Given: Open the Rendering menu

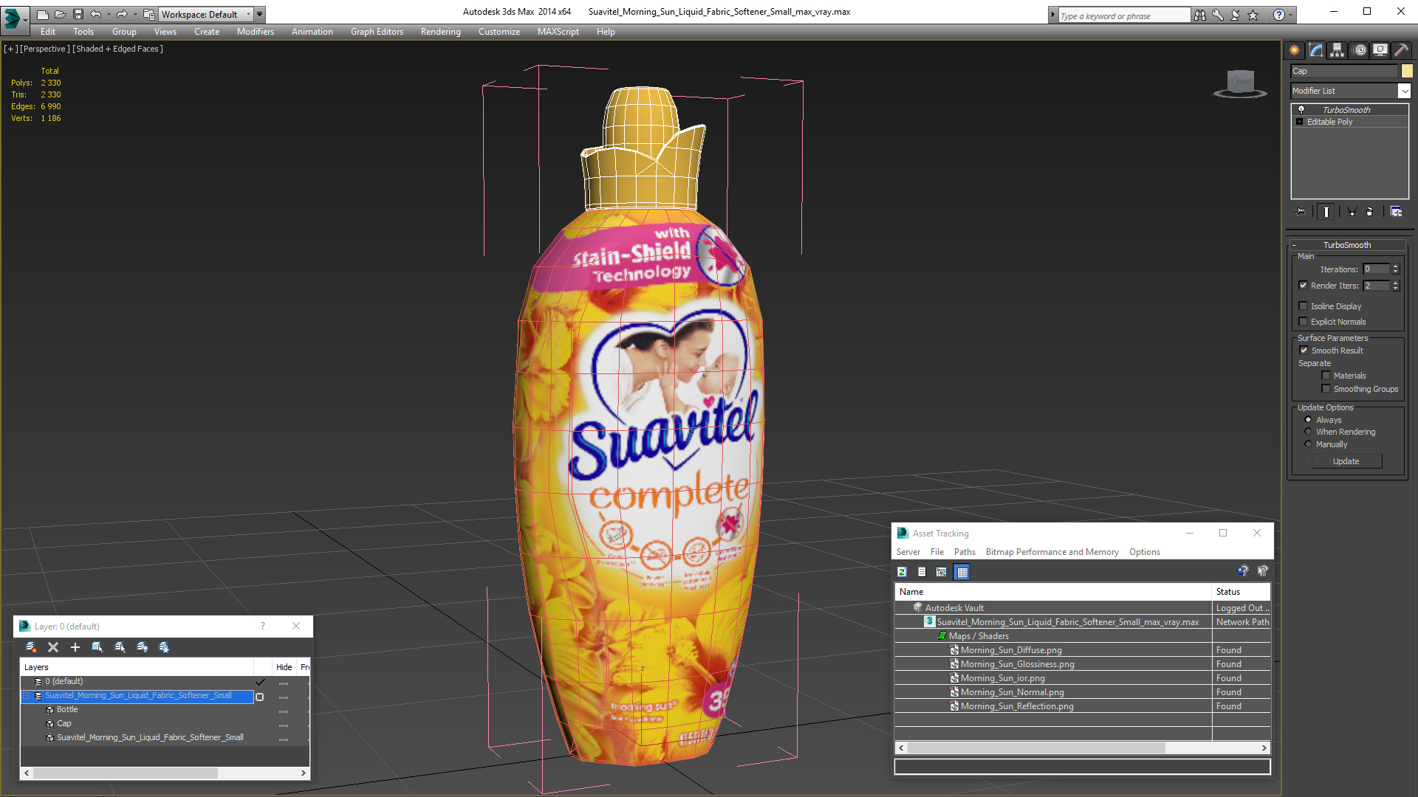Looking at the screenshot, I should [440, 32].
